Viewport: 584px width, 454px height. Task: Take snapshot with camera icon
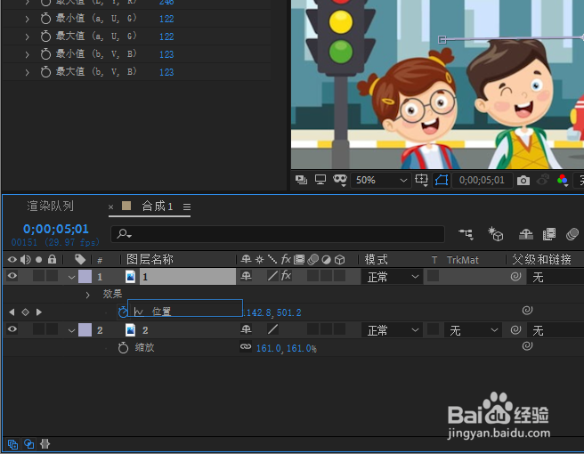523,181
